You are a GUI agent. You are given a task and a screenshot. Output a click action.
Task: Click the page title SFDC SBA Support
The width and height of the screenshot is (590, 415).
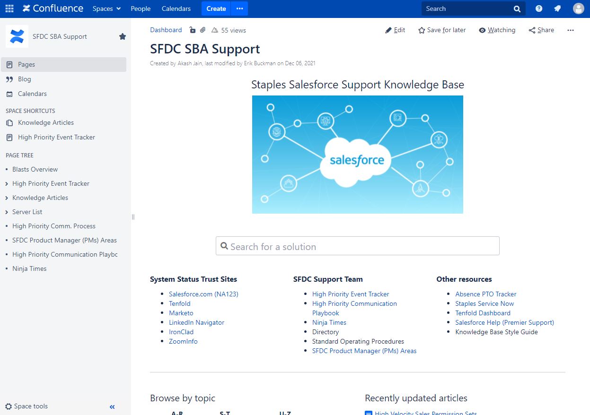click(205, 49)
